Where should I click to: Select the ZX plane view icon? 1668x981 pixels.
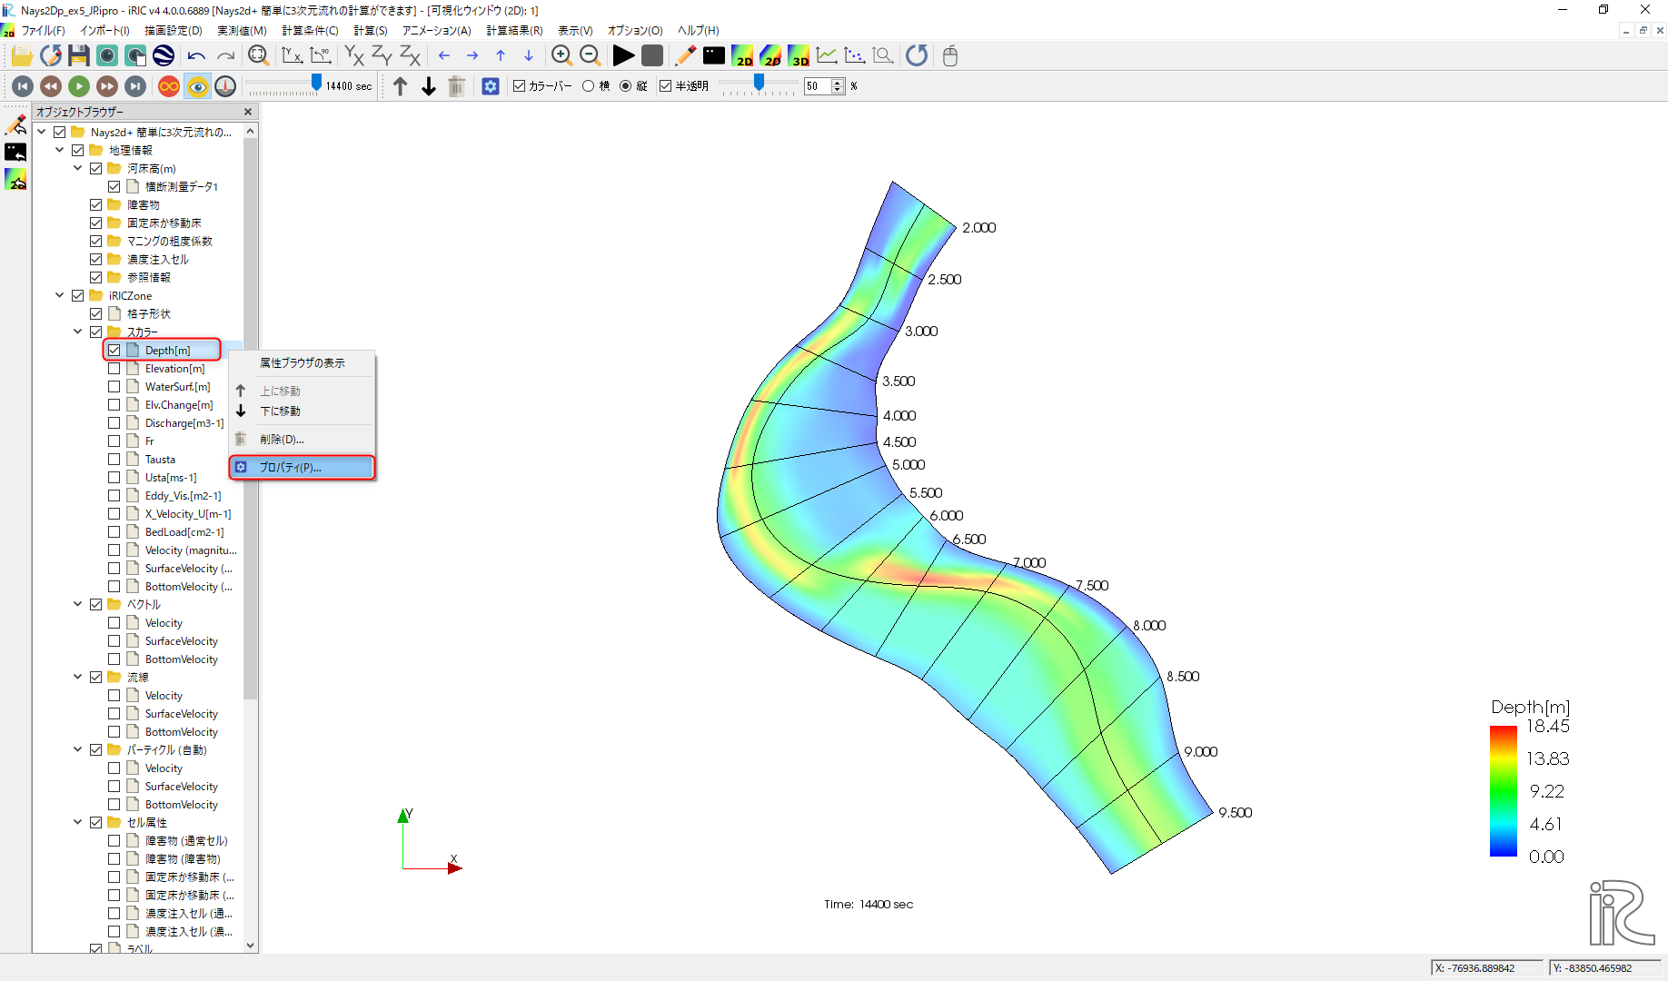(x=411, y=56)
